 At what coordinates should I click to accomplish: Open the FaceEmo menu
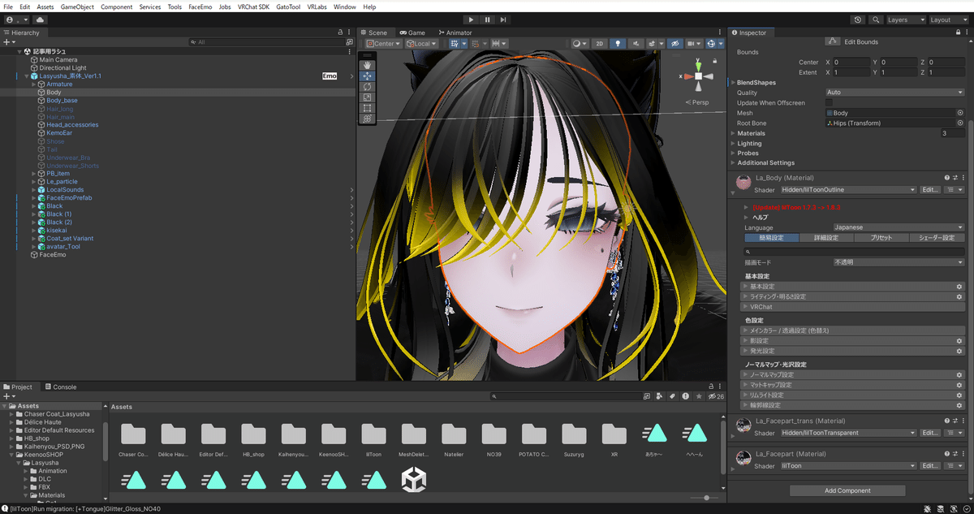pos(200,6)
